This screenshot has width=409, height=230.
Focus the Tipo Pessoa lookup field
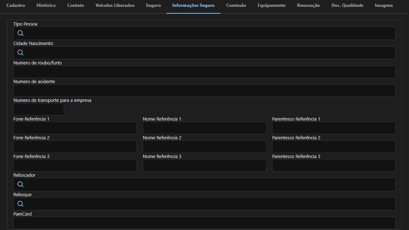[204, 33]
